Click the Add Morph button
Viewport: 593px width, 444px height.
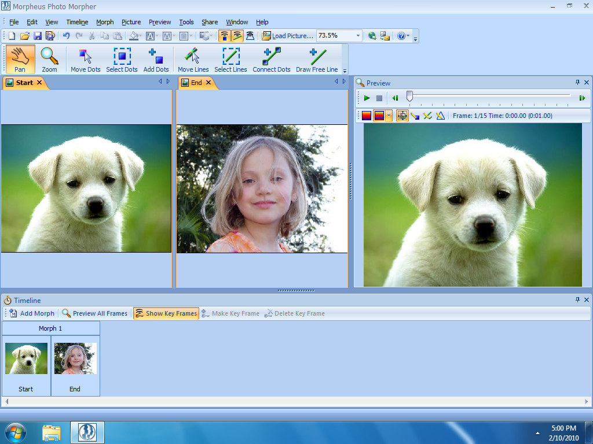(x=32, y=313)
